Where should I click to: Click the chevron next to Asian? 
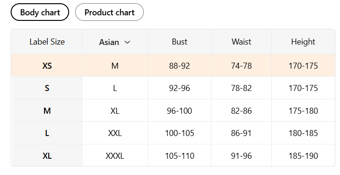coord(128,42)
